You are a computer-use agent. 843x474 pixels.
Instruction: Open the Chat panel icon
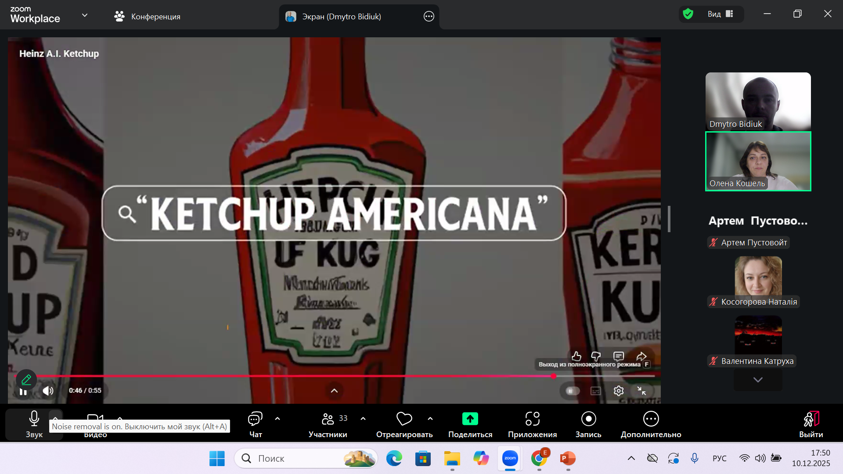pyautogui.click(x=255, y=419)
